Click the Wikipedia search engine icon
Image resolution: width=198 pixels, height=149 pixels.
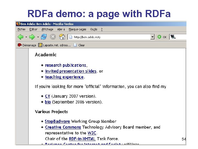173,37
